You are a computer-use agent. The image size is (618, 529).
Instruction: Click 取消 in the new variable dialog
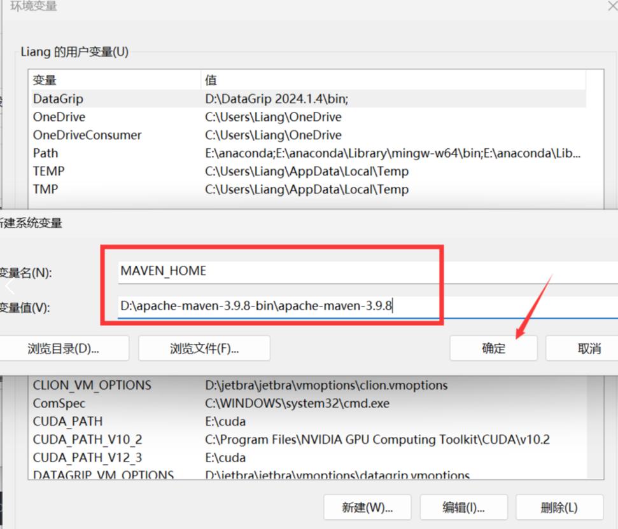click(x=584, y=348)
